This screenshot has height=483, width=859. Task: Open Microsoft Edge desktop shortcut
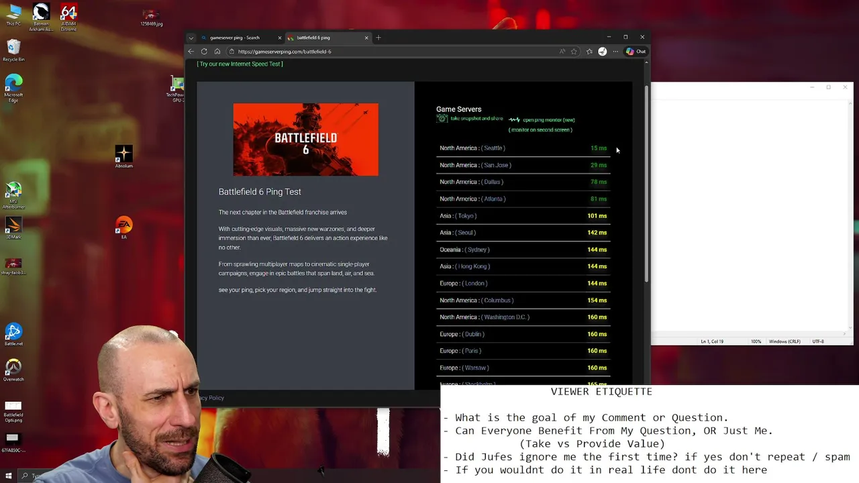tap(13, 88)
